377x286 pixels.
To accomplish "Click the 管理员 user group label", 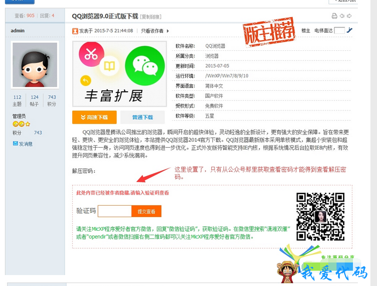I will 19,116.
